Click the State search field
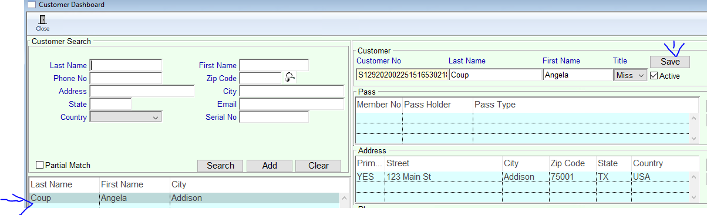This screenshot has width=707, height=215. tap(110, 104)
